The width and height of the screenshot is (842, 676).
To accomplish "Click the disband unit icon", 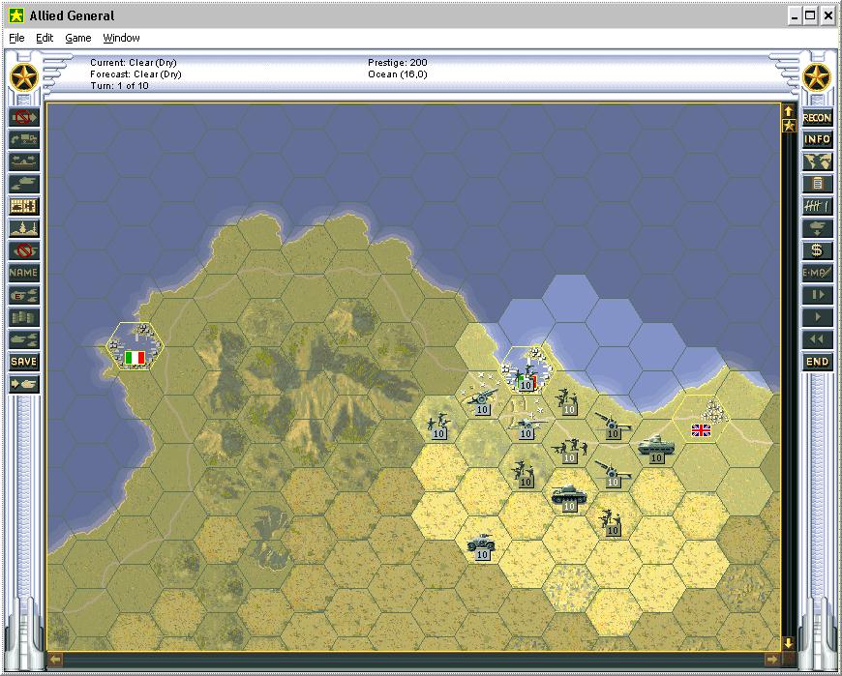I will [x=24, y=250].
